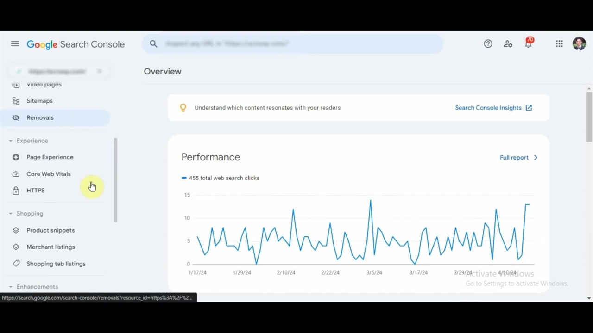
Task: Open the Google apps grid
Action: tap(559, 44)
